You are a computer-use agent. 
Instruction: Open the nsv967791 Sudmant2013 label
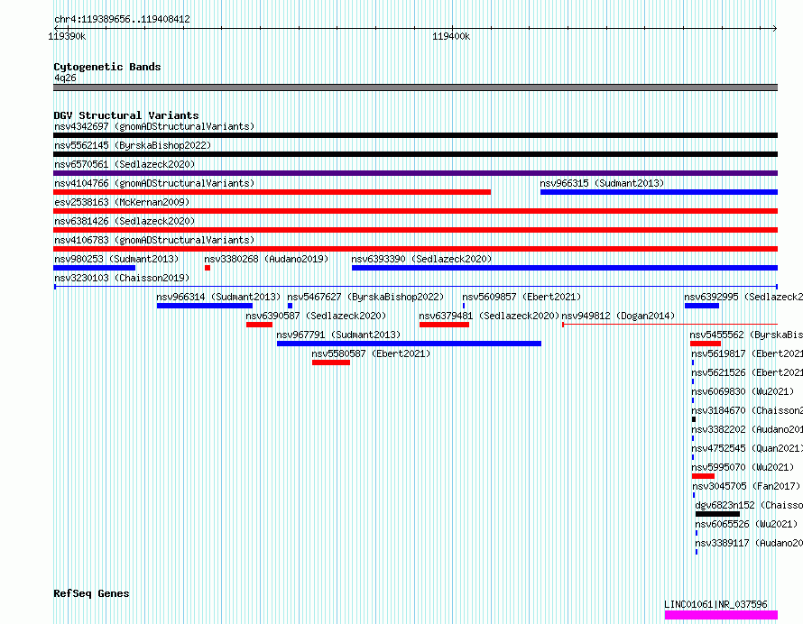coord(338,335)
